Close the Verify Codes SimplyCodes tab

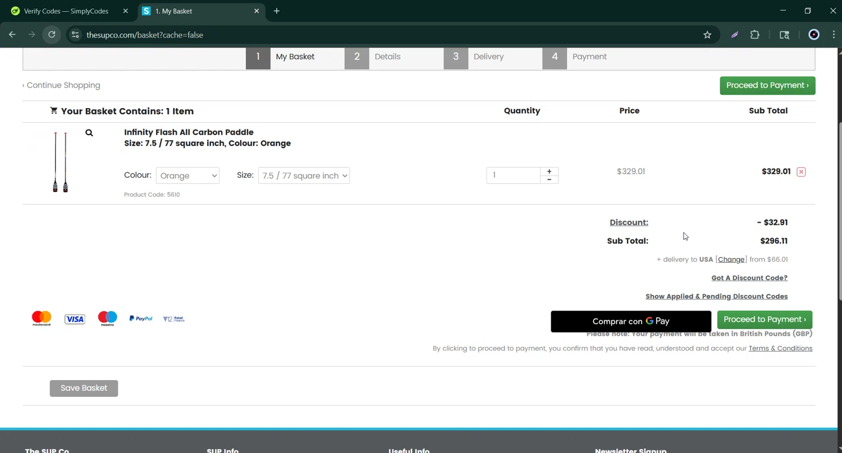pyautogui.click(x=125, y=11)
